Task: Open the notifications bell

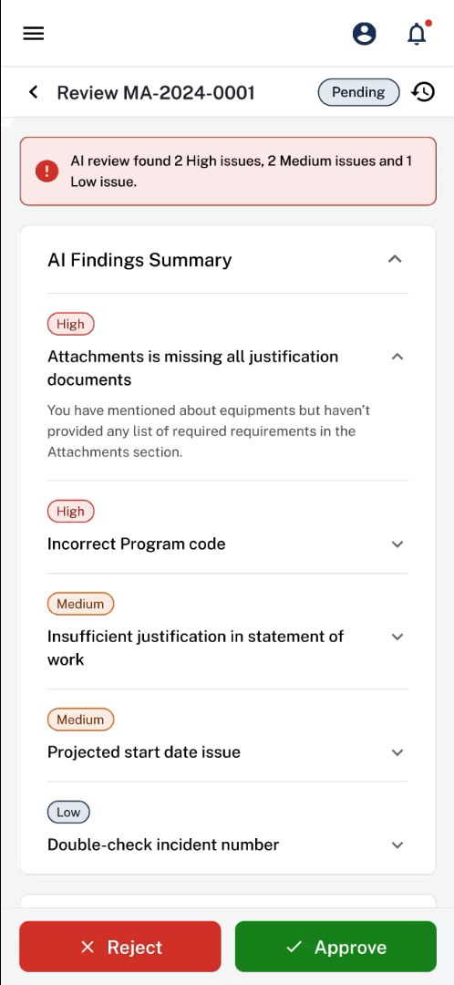Action: point(417,34)
